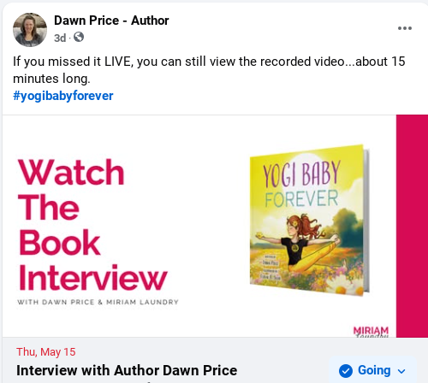Open event Interview with Author Dawn Price
Image resolution: width=428 pixels, height=383 pixels.
(x=127, y=370)
